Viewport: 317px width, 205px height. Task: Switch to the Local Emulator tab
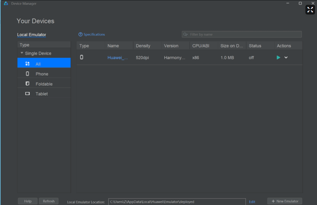pyautogui.click(x=32, y=34)
